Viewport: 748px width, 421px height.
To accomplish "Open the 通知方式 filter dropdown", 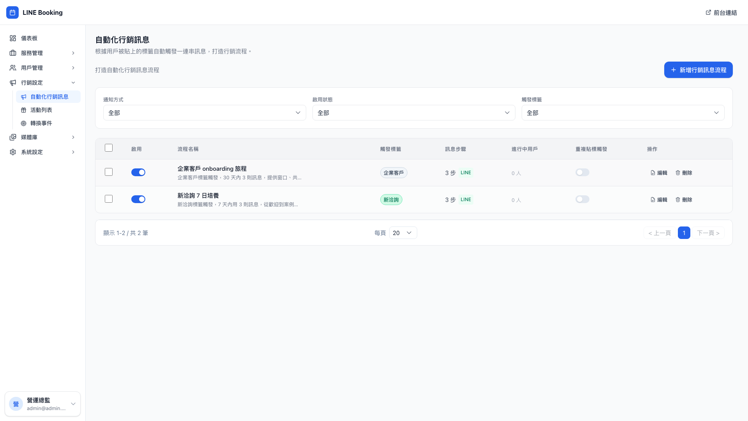I will pos(205,113).
